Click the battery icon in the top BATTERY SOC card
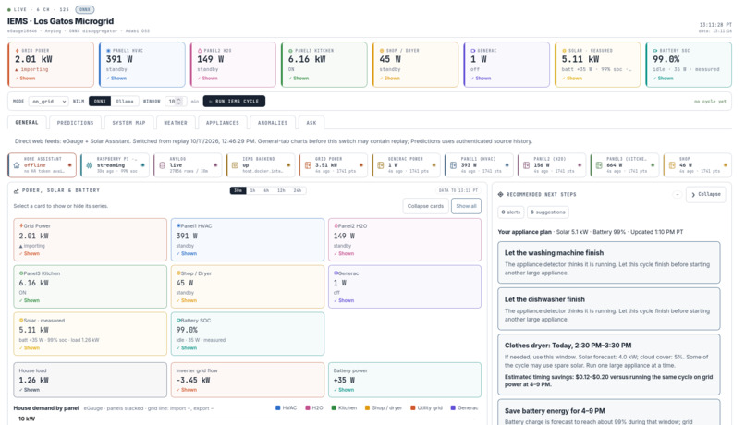Viewport: 745px width, 425px height. pyautogui.click(x=655, y=50)
